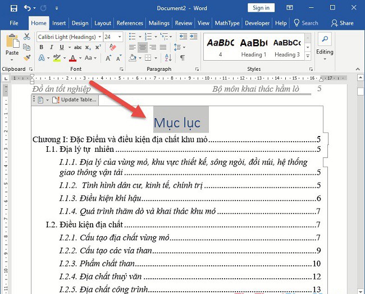Apply the red font color
Viewport: 365px width, 294px height.
(73, 58)
